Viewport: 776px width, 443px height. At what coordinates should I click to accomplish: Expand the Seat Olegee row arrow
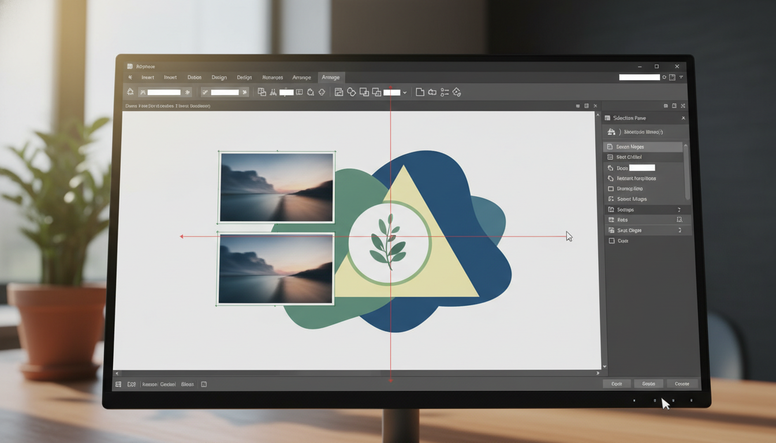point(680,230)
